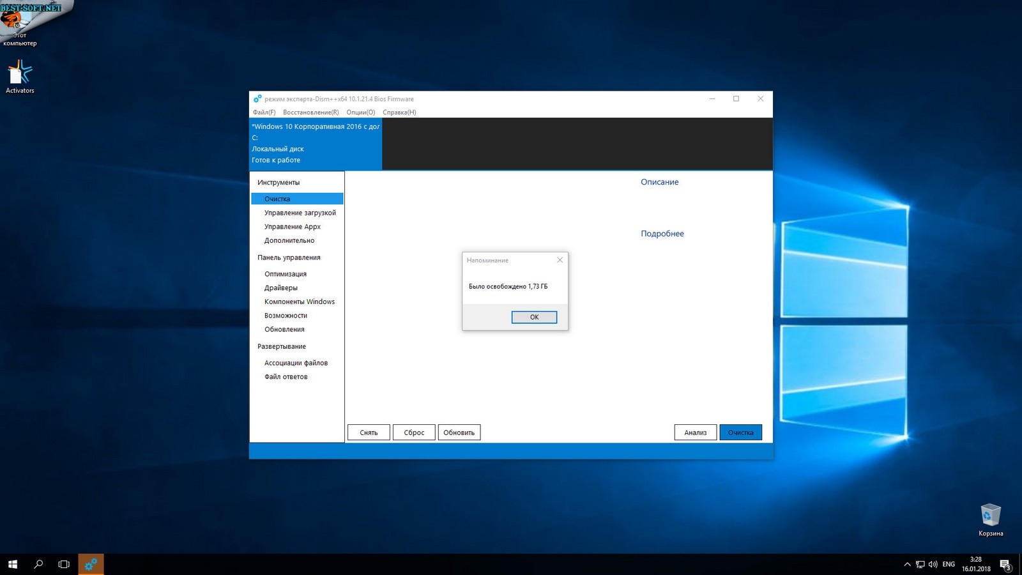Close the Напоминание dialog with X
The image size is (1022, 575).
tap(560, 260)
